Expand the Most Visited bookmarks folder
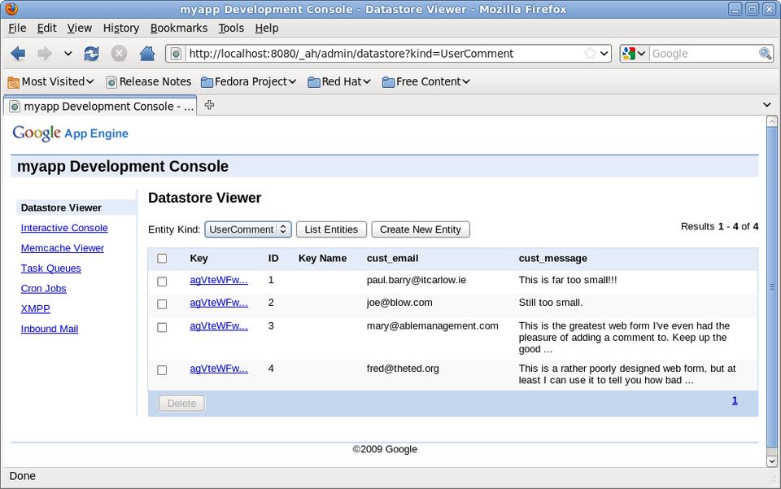 click(x=51, y=81)
